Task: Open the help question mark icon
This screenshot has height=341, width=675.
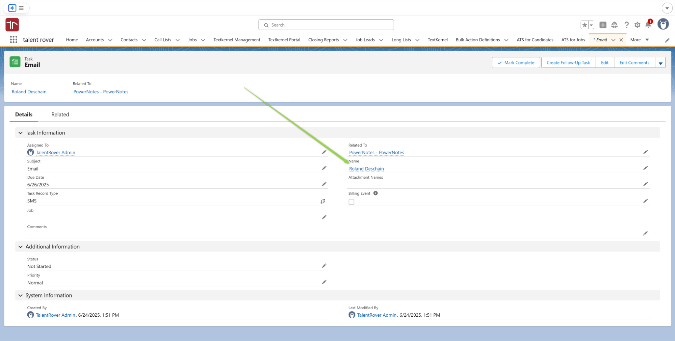Action: (626, 25)
